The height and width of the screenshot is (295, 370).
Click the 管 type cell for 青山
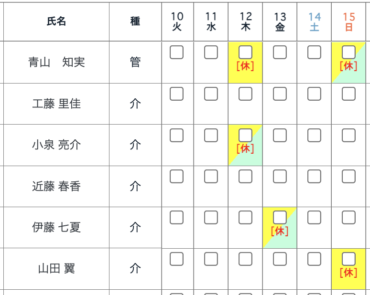click(135, 63)
